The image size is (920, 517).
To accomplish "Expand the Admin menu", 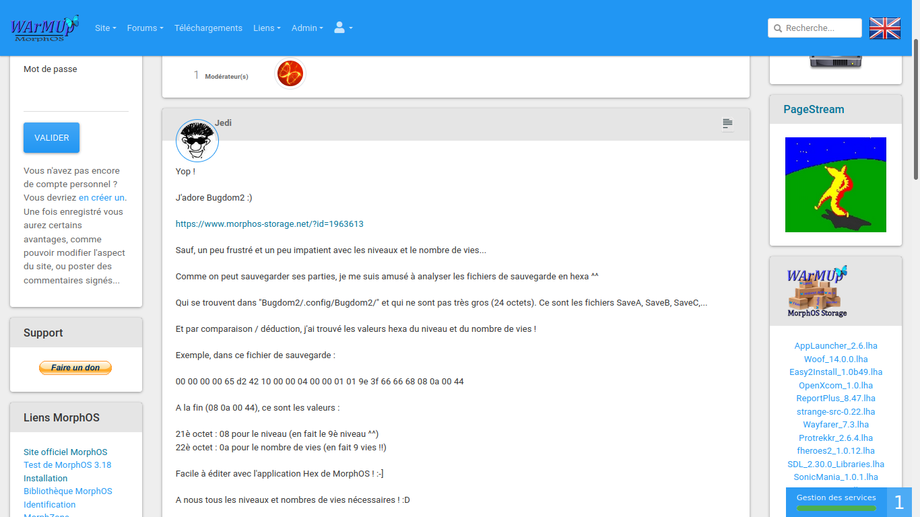I will pyautogui.click(x=307, y=28).
